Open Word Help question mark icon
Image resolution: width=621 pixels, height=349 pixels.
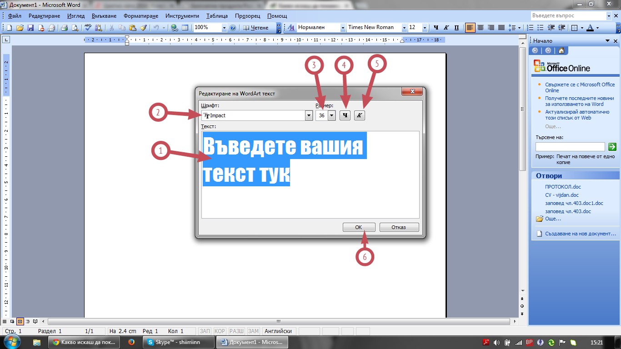(233, 28)
